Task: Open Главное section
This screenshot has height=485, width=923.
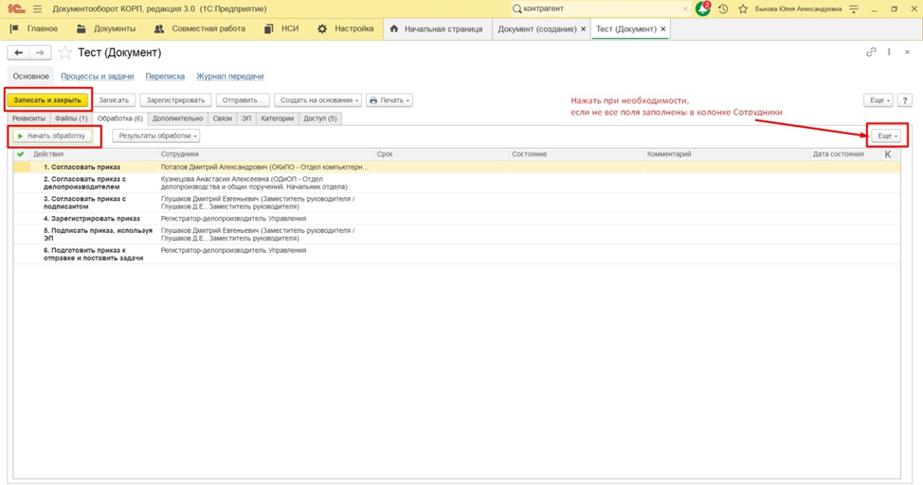Action: coord(34,28)
